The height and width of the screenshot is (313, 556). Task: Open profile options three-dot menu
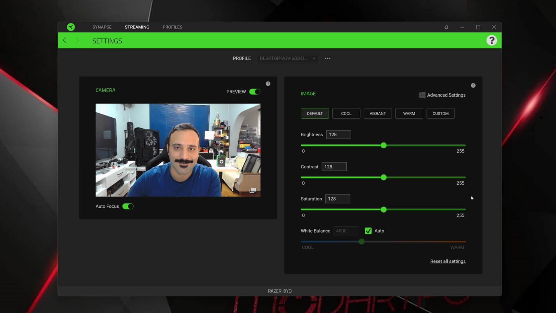[x=328, y=58]
